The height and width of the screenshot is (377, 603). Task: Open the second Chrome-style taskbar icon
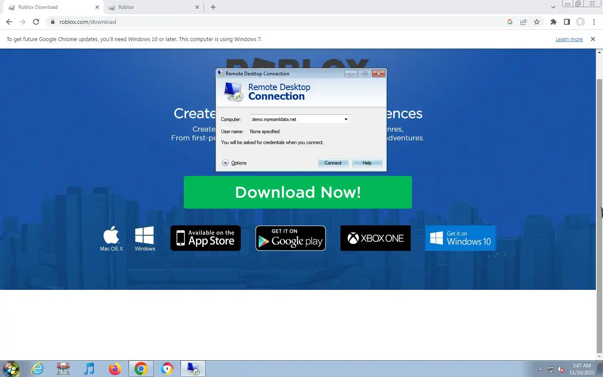pyautogui.click(x=167, y=369)
